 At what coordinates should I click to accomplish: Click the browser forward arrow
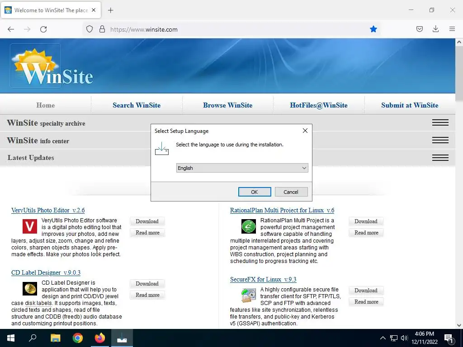[27, 29]
